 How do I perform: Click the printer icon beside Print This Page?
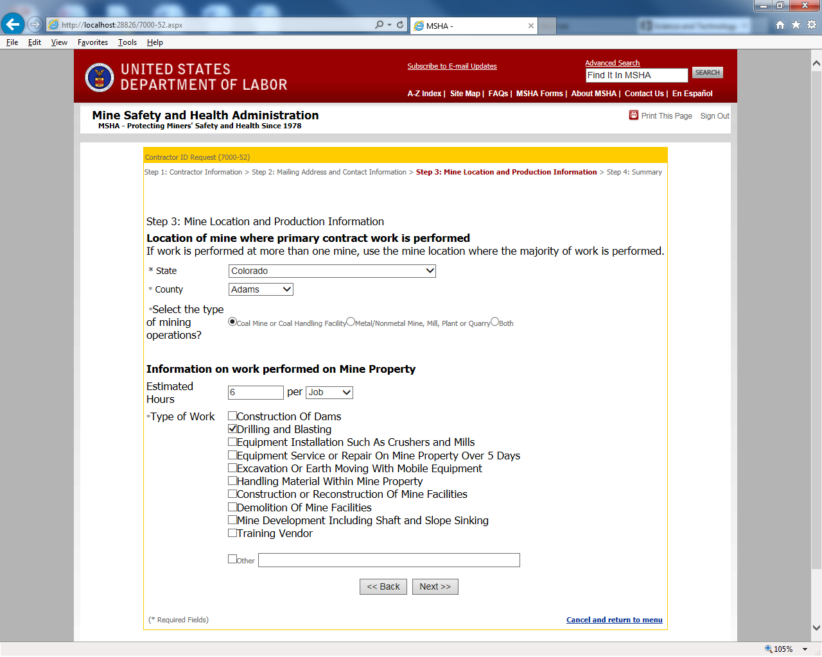[634, 115]
